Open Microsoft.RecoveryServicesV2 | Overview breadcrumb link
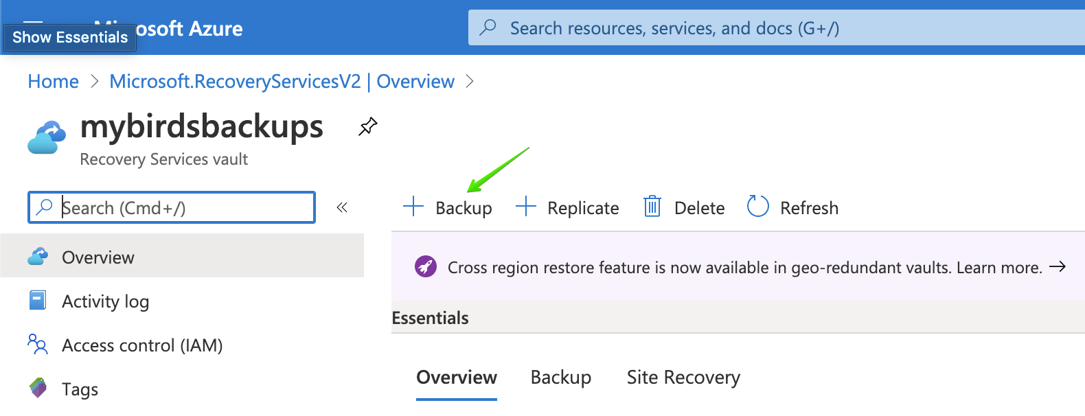This screenshot has height=416, width=1085. pos(282,82)
